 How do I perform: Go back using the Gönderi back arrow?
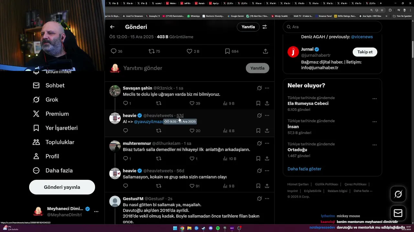pos(112,27)
